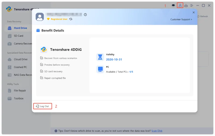The height and width of the screenshot is (136, 215).
Task: Click the 'Recover from various scenarios' checkmark
Action: [x=42, y=58]
